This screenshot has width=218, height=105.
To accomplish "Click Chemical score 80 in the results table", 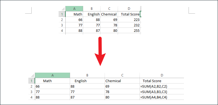I will point(109,30).
